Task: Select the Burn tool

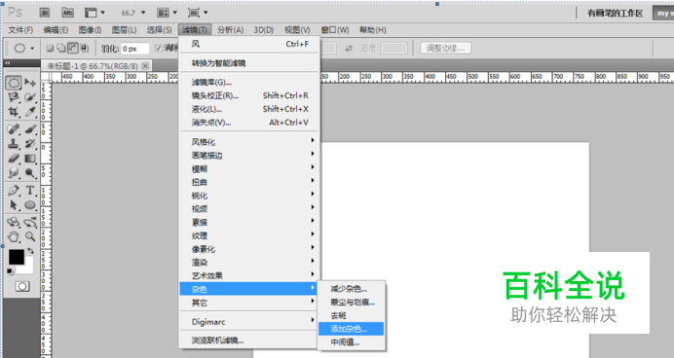Action: 30,173
